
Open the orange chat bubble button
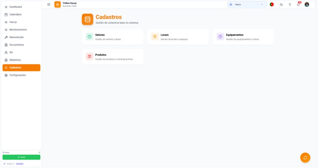coord(305,158)
